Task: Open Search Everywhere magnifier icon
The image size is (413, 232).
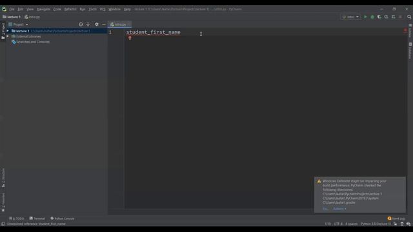Action: (409, 17)
